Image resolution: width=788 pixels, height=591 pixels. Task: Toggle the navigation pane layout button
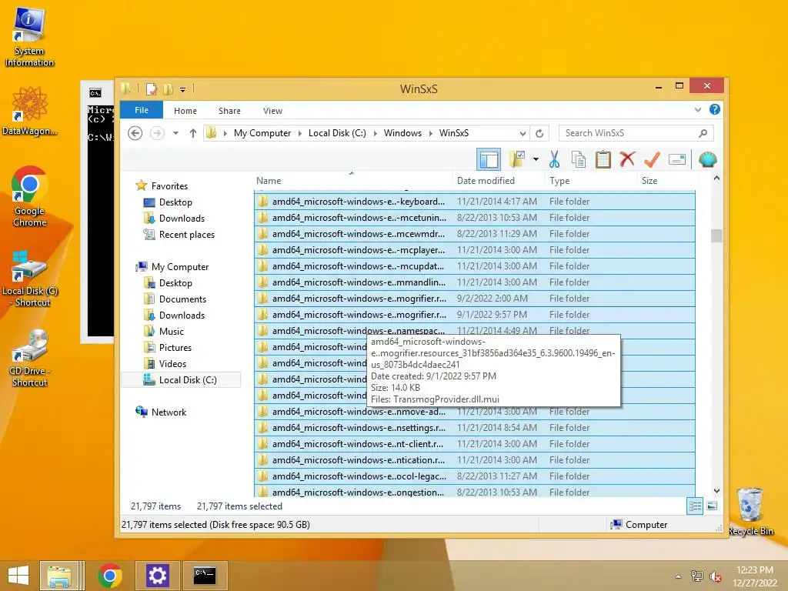coord(489,160)
